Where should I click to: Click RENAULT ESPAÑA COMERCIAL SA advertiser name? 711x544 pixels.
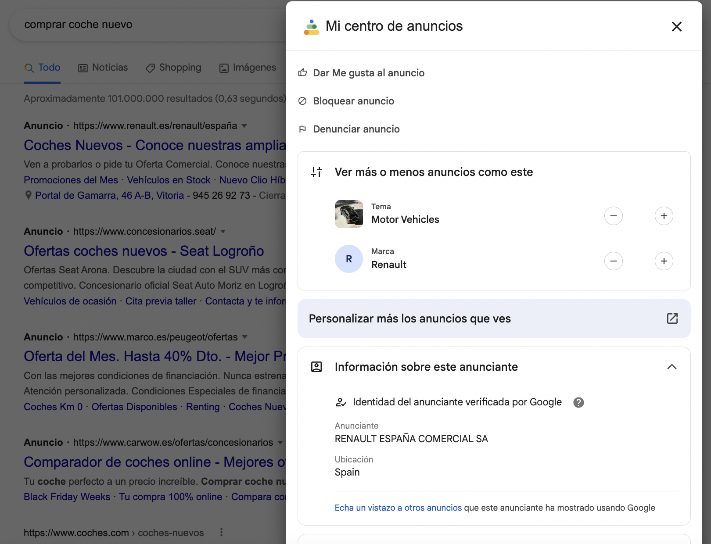(x=411, y=439)
